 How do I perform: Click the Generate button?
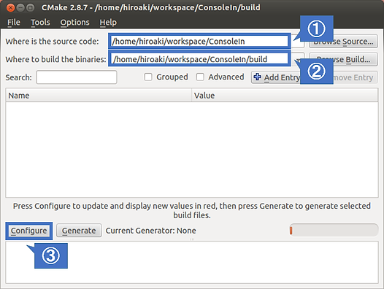click(79, 231)
